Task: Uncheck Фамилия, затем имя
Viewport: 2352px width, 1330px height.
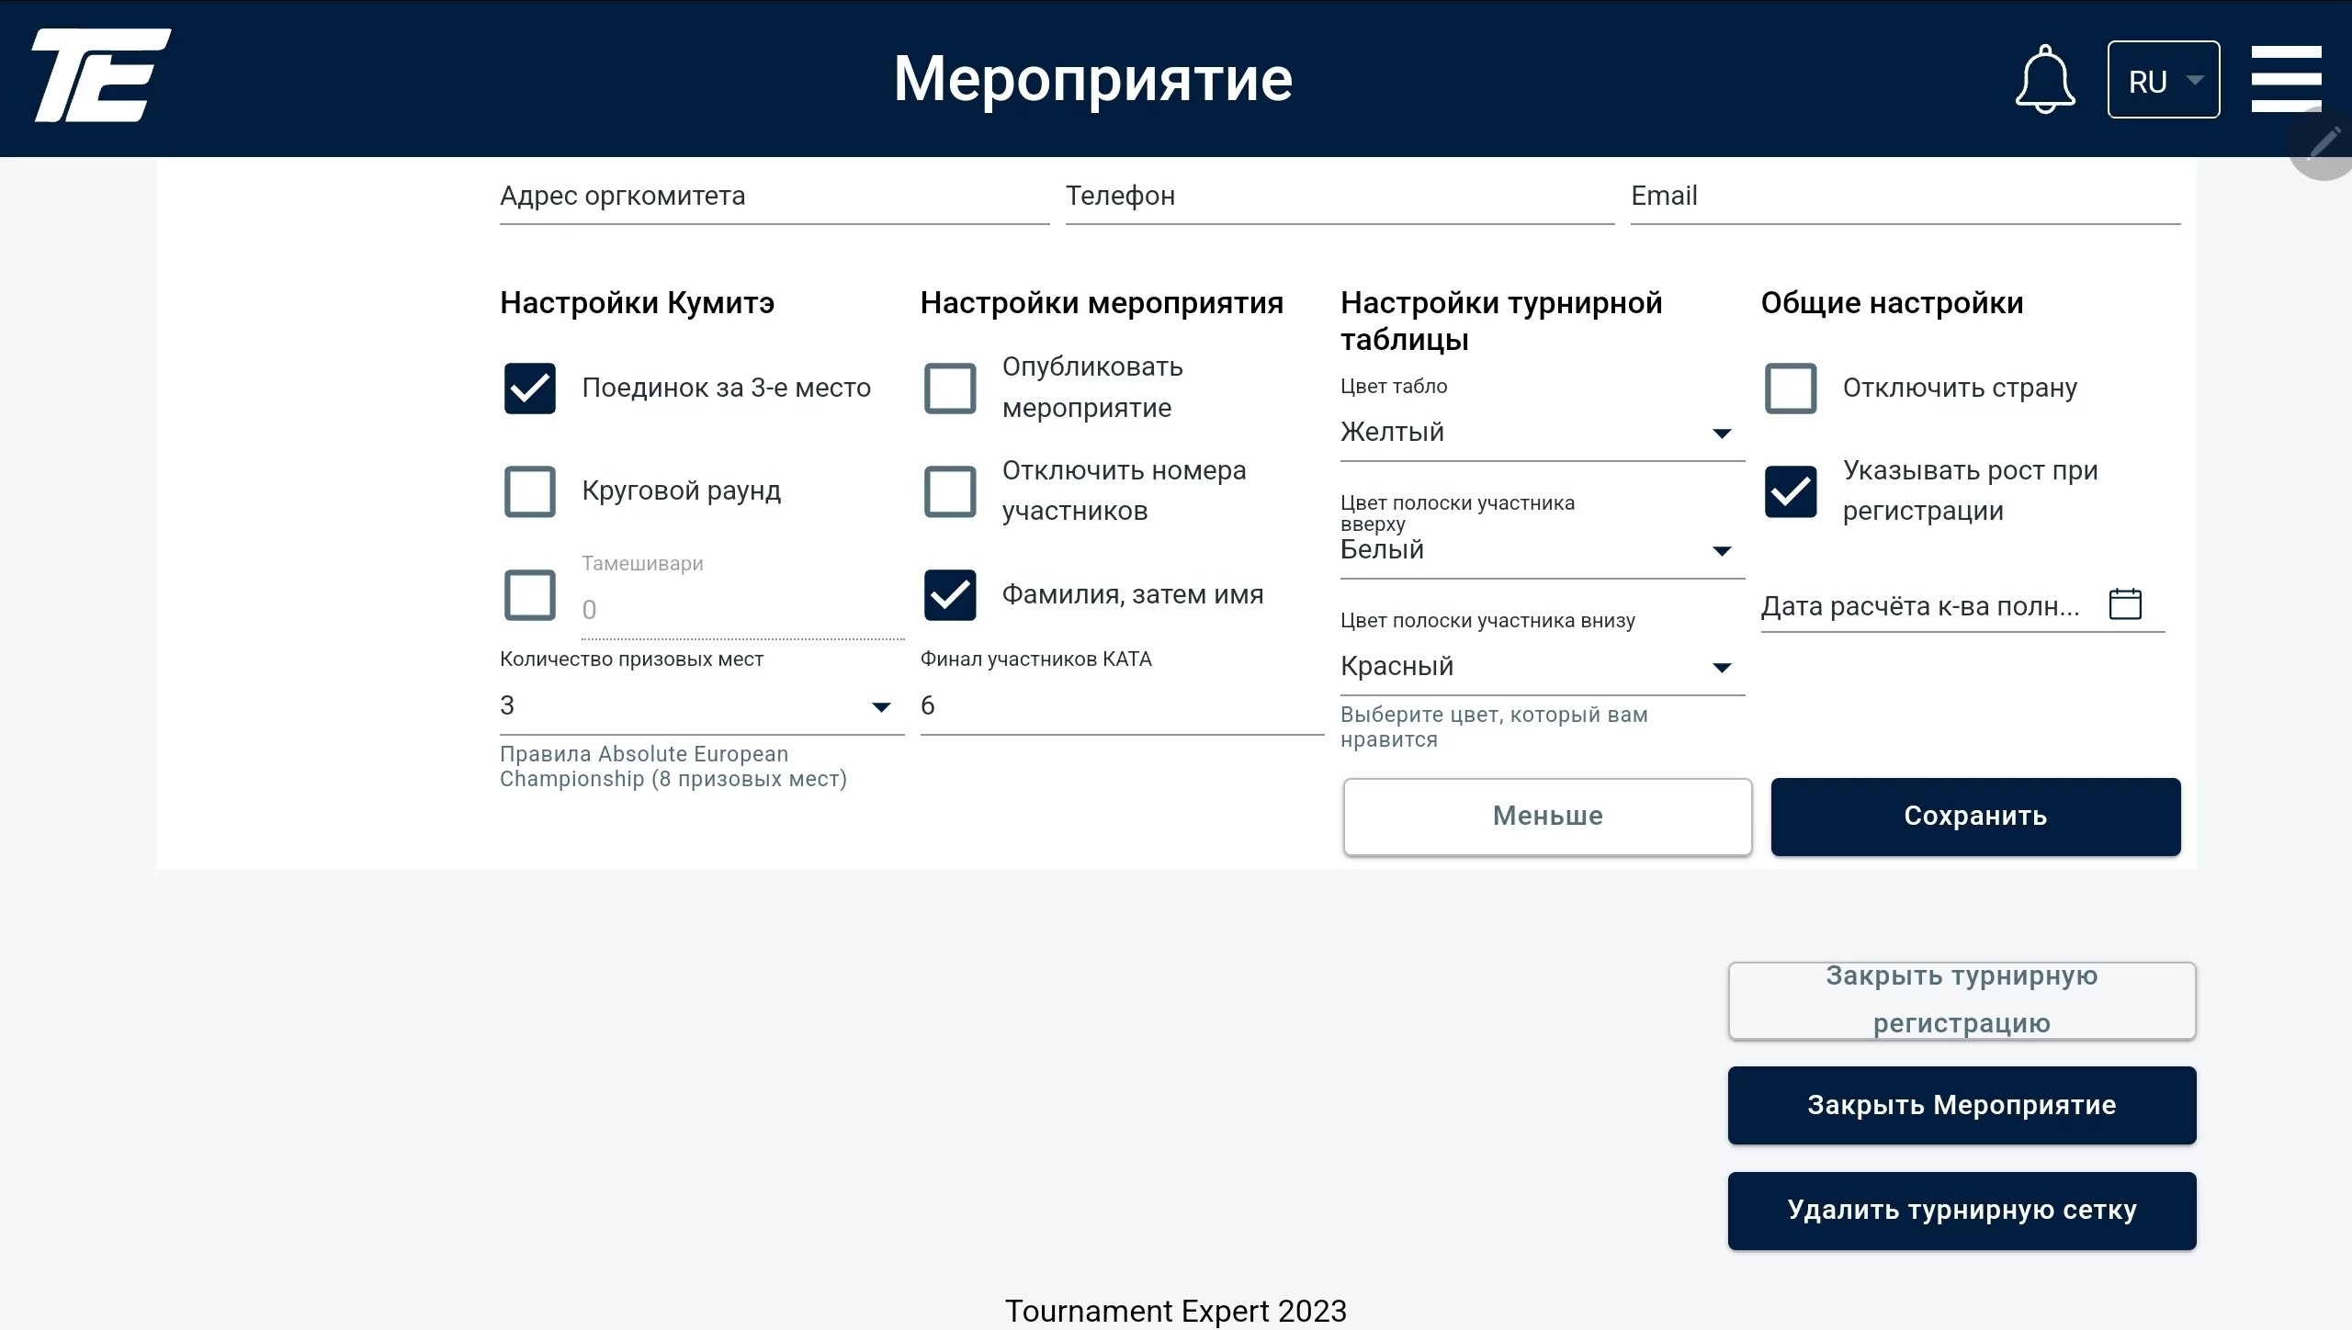Action: (x=950, y=595)
